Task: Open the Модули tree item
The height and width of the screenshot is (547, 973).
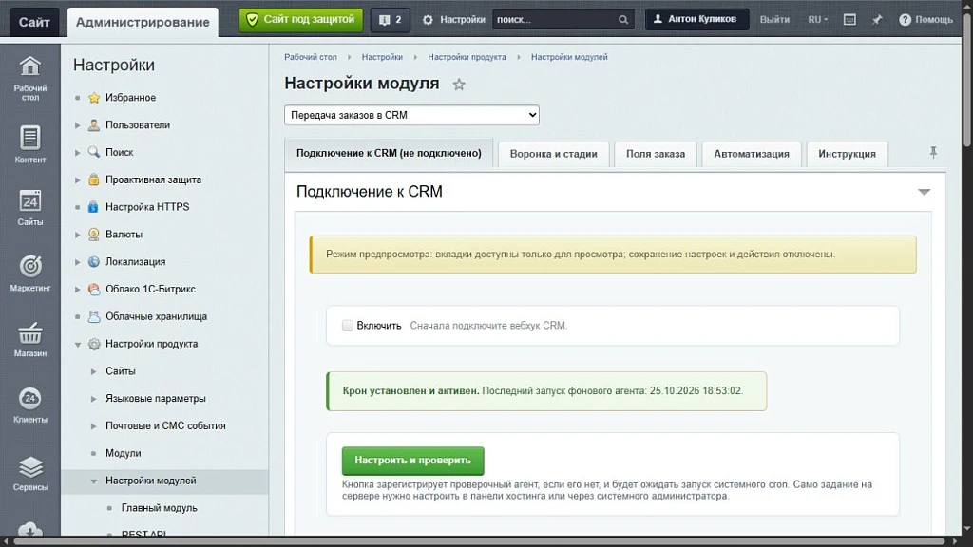Action: 123,453
